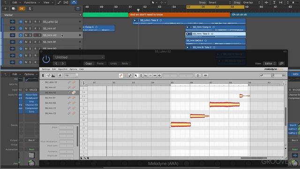Click the yellow cycle range in the ruler
This screenshot has height=169, width=300.
(x=215, y=7)
